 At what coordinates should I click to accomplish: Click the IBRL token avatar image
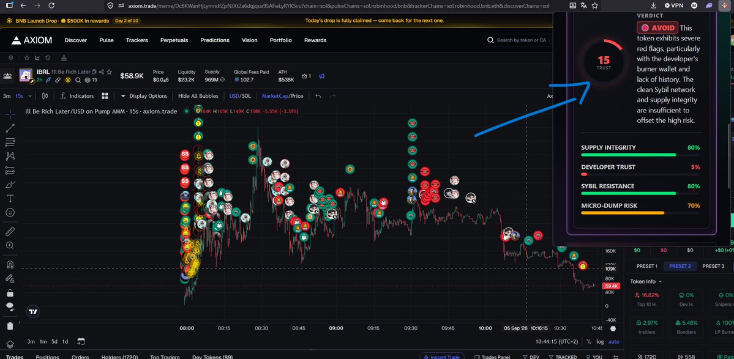pyautogui.click(x=25, y=76)
